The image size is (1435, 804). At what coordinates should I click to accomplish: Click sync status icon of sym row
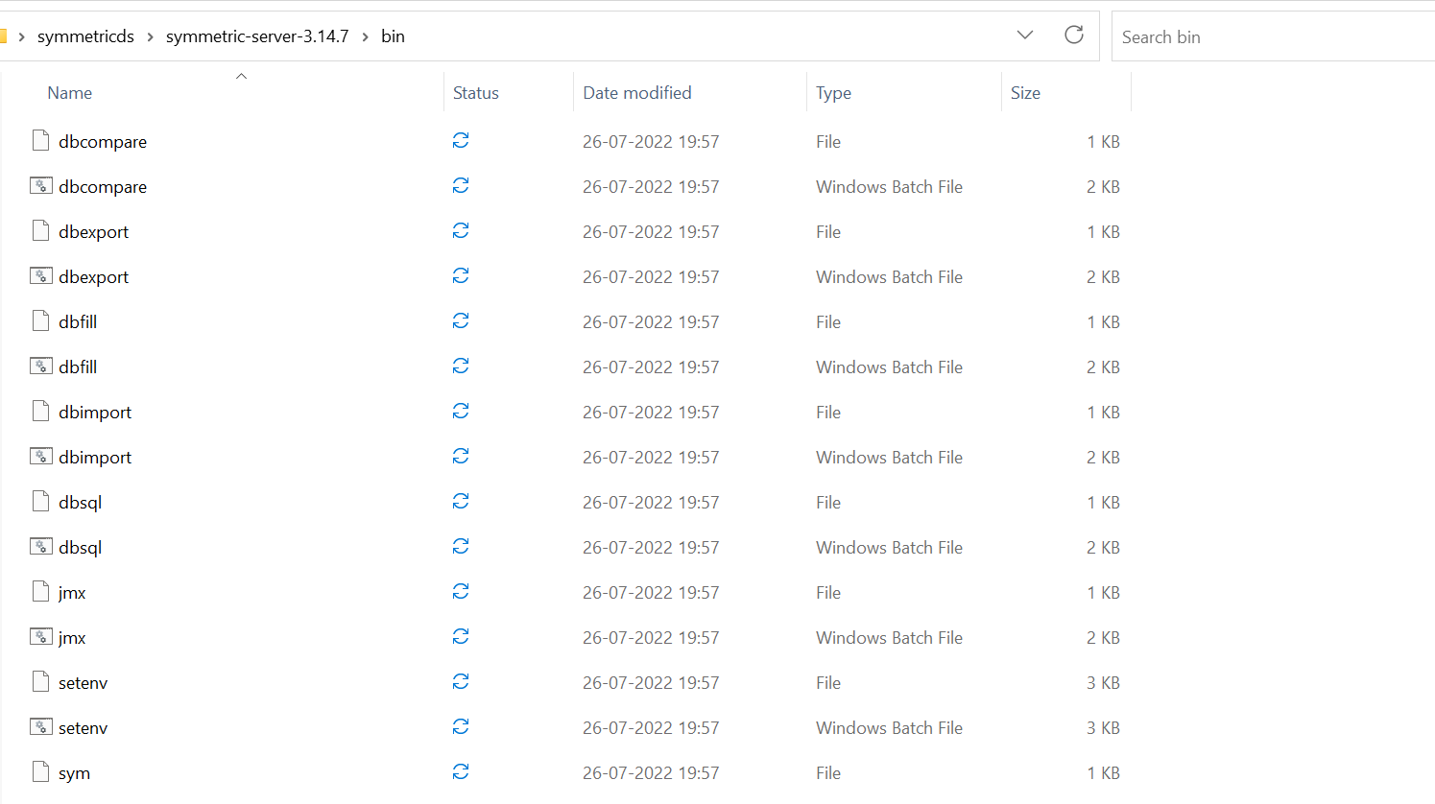(461, 772)
